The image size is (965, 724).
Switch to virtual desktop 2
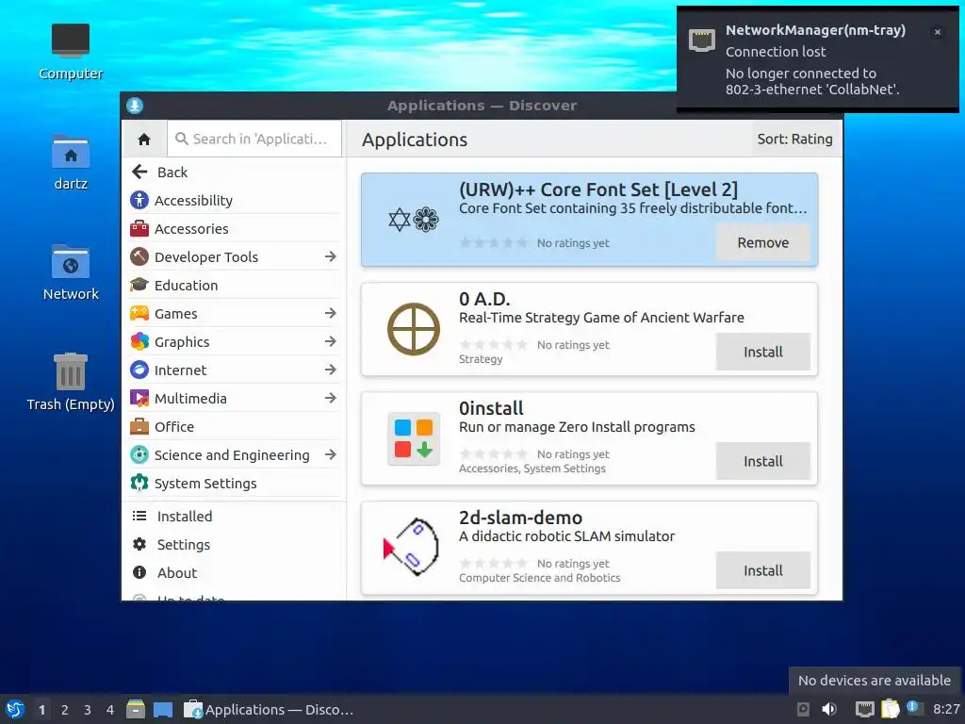(x=65, y=710)
